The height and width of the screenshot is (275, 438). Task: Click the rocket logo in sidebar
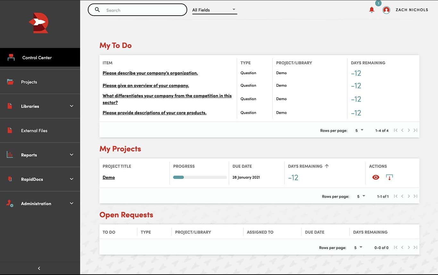tap(39, 23)
